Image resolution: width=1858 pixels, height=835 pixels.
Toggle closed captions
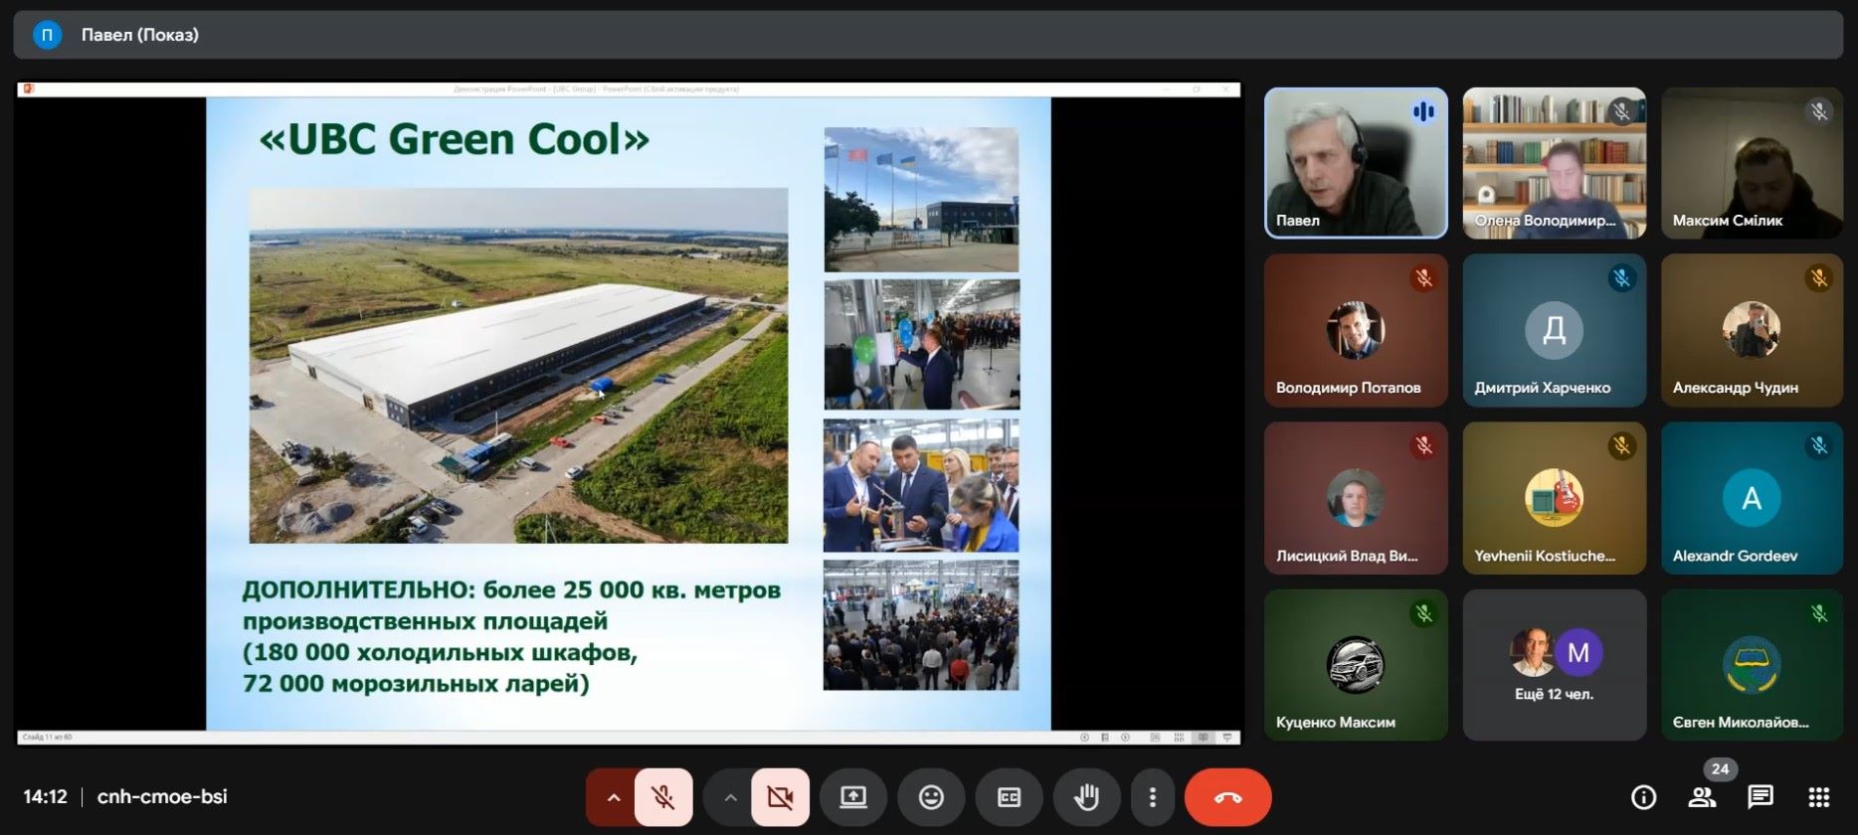[x=1009, y=797]
